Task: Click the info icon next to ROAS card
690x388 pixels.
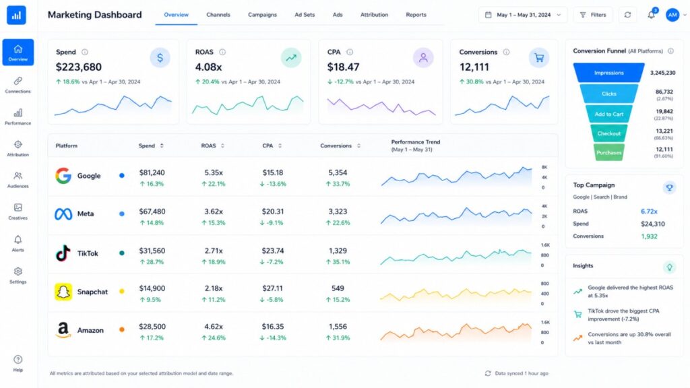Action: pos(222,52)
